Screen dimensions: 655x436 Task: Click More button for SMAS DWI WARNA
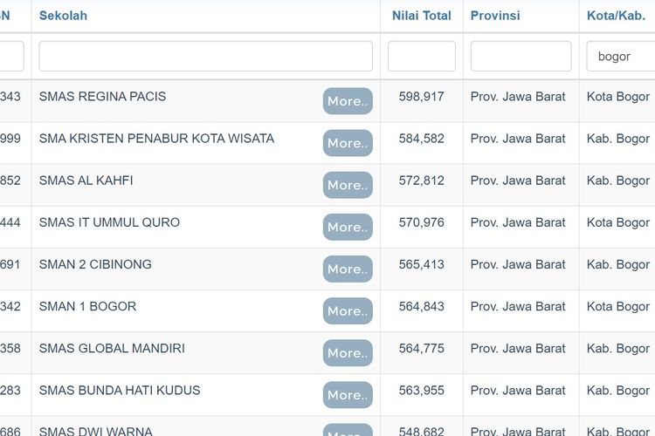(x=348, y=430)
